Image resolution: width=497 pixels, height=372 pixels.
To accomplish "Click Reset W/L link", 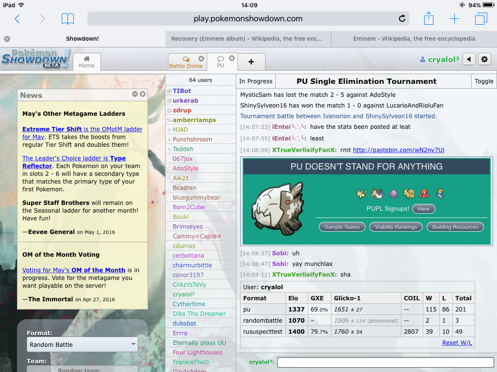I will coord(457,343).
